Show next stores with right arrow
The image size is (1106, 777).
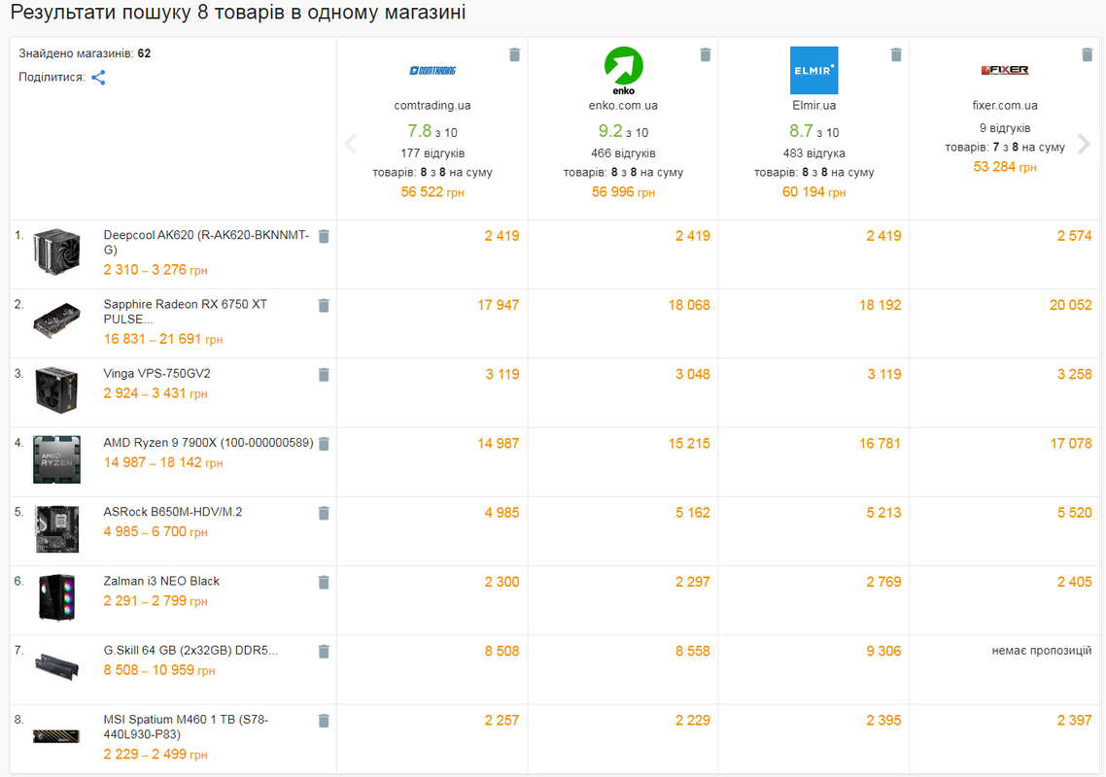pos(1085,144)
